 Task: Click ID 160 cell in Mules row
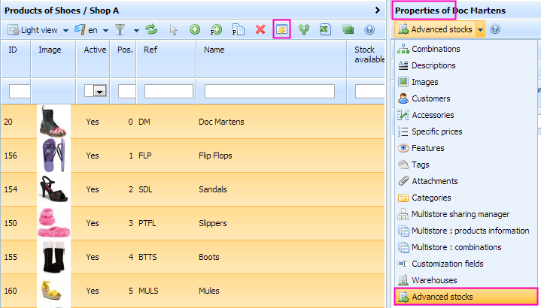click(11, 291)
